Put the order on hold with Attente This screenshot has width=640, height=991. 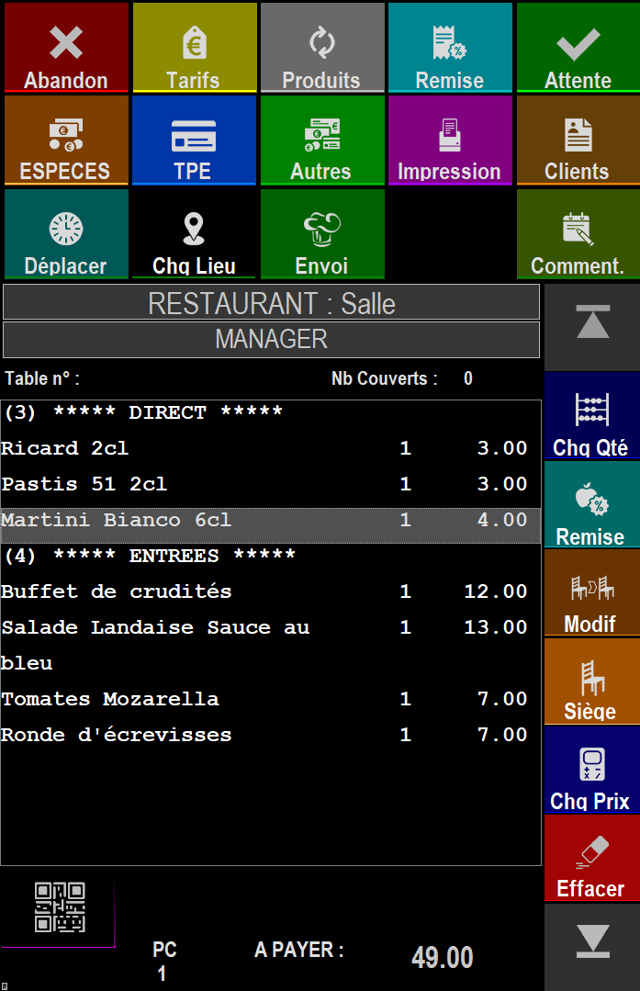point(578,48)
